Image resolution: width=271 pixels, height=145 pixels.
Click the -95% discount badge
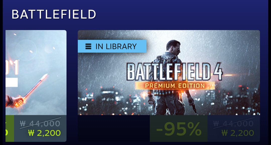178,129
